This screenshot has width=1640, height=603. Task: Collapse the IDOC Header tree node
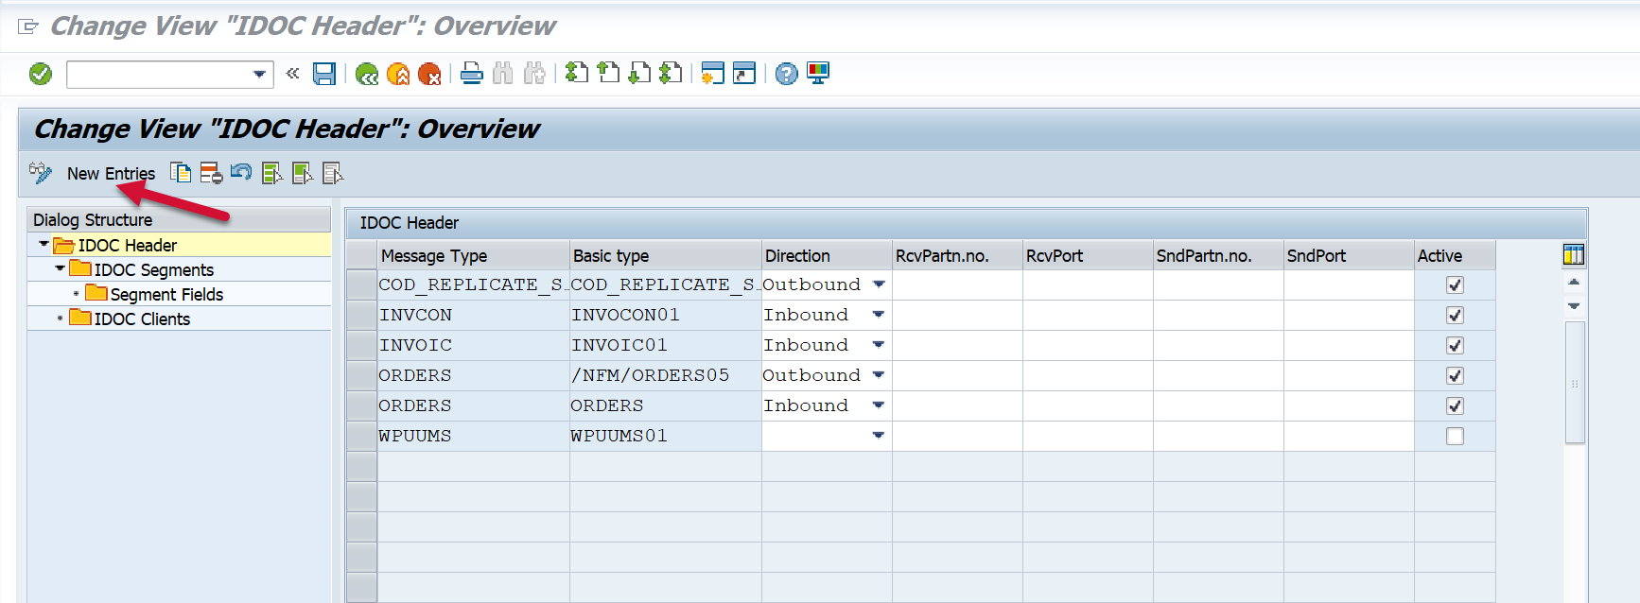click(x=44, y=244)
